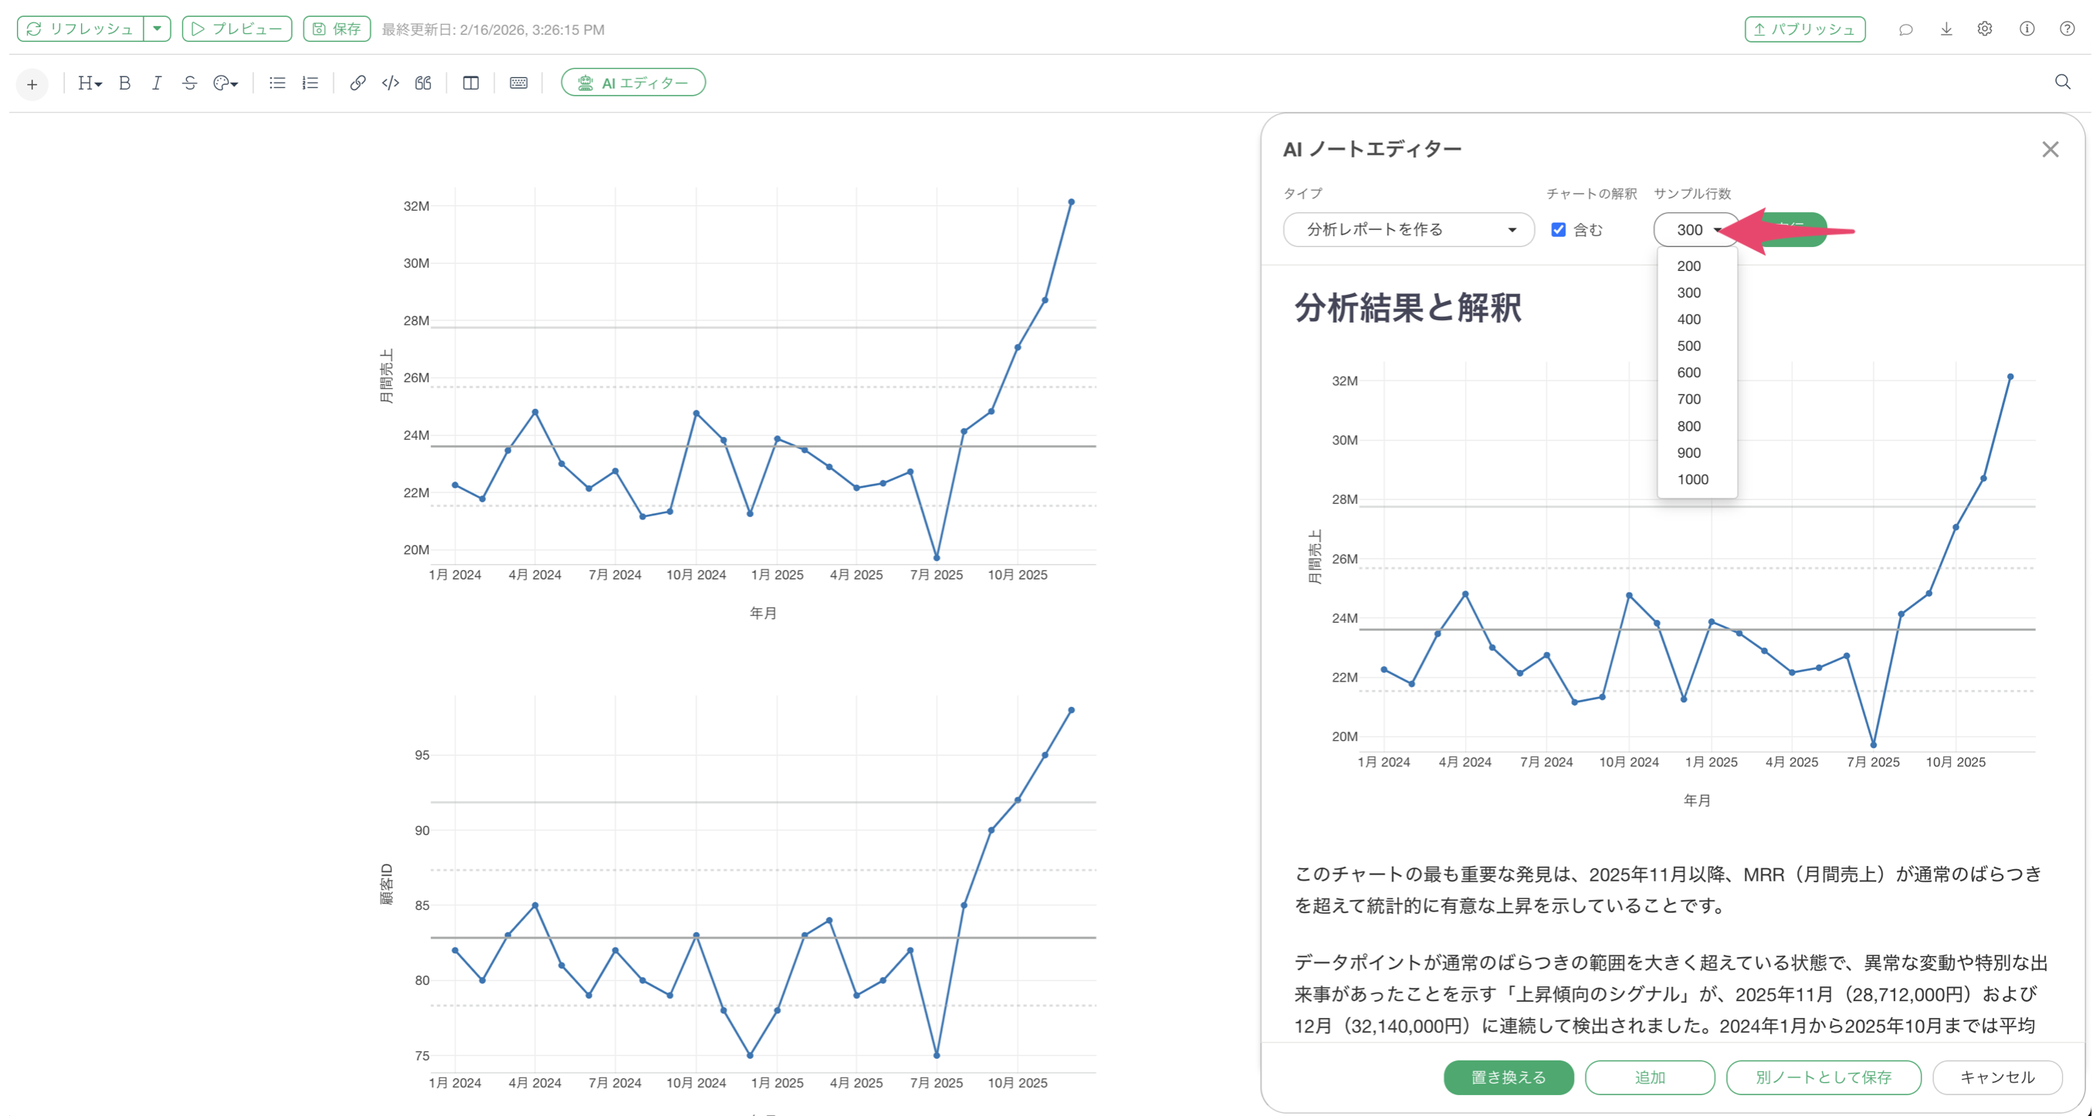Image resolution: width=2093 pixels, height=1116 pixels.
Task: Insert a blockquote
Action: [423, 83]
